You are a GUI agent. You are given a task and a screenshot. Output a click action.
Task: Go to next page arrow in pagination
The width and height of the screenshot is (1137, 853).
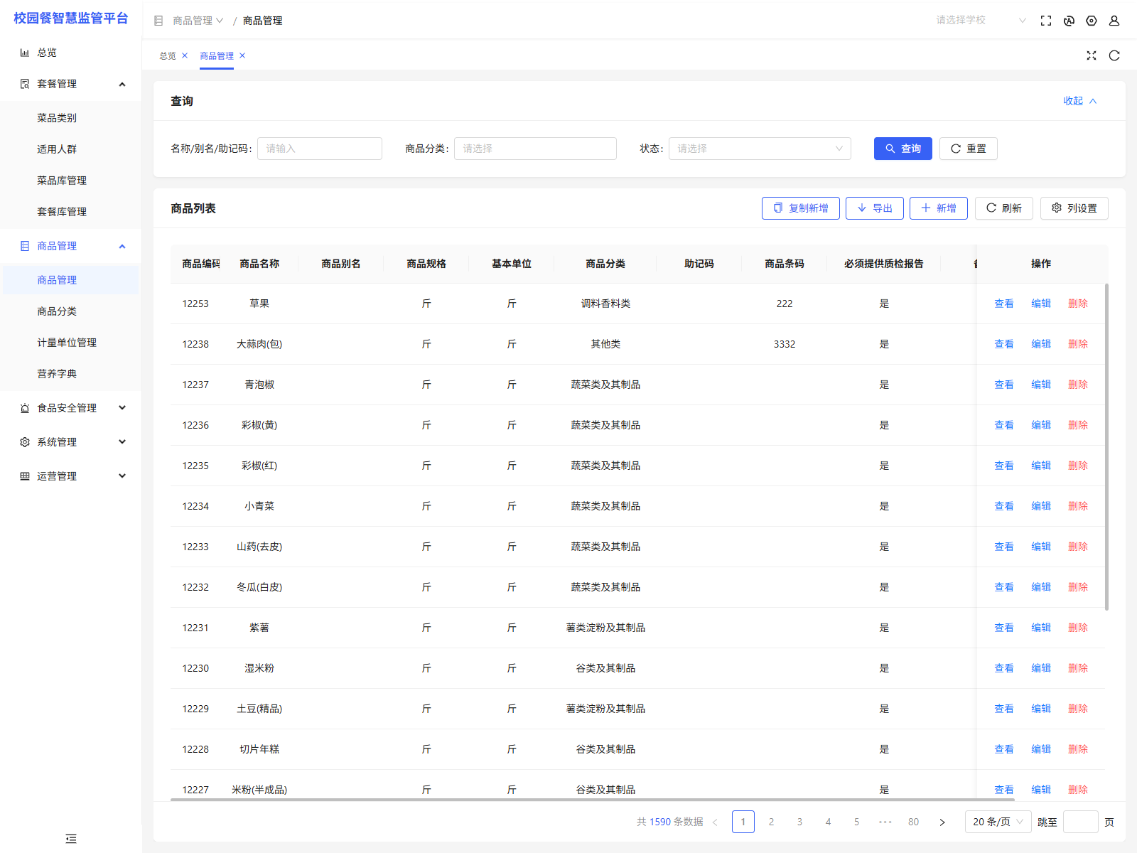click(x=942, y=822)
